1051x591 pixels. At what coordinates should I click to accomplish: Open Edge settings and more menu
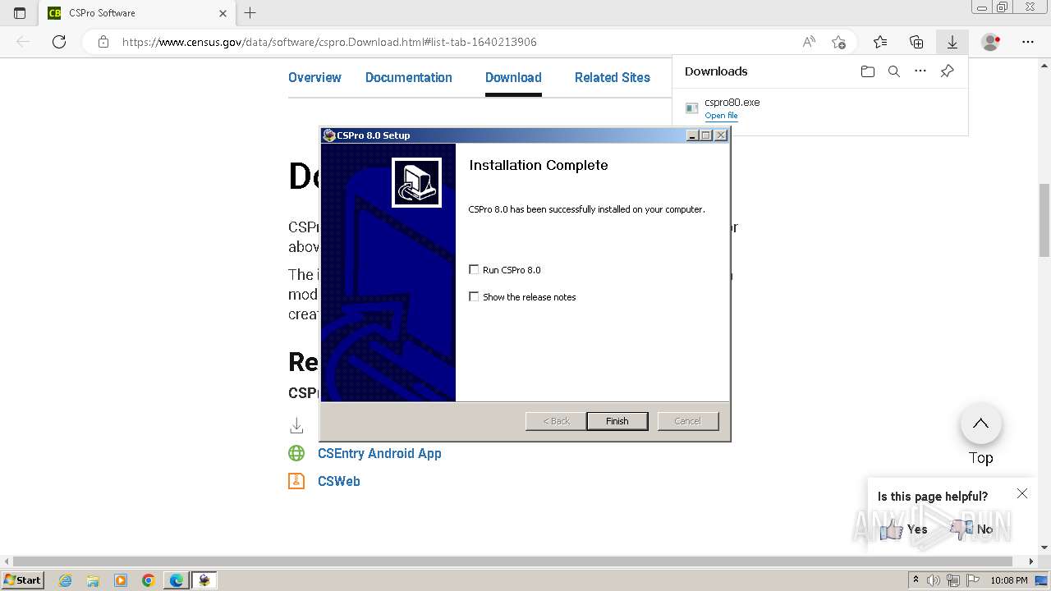point(1027,42)
